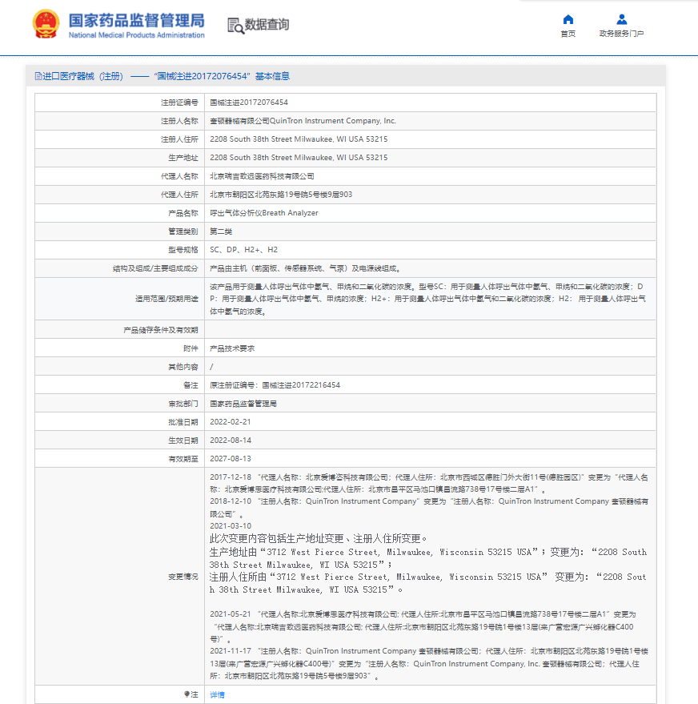Select SC、DP、H2+、H2 model value

[x=243, y=250]
